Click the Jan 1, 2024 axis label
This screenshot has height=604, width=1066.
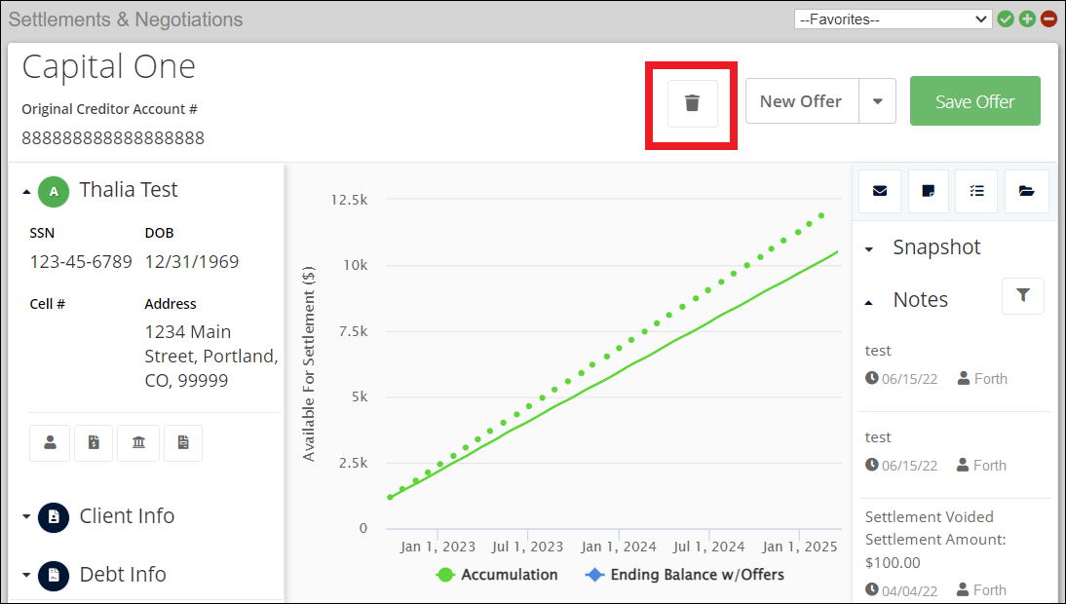coord(619,547)
